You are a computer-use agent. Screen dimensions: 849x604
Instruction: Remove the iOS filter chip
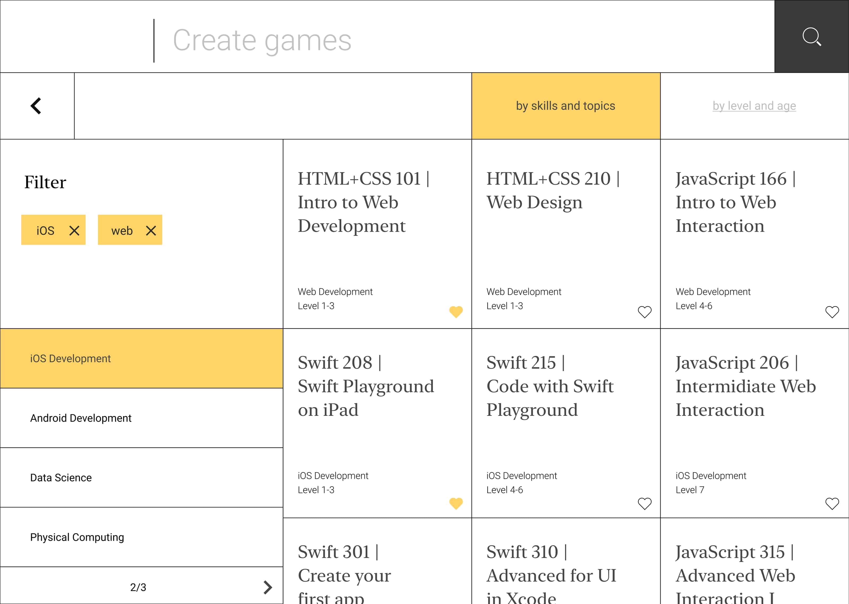(74, 230)
